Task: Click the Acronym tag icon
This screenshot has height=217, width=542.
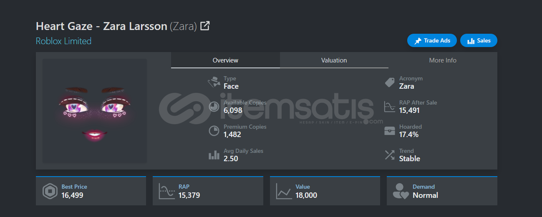Action: [390, 82]
